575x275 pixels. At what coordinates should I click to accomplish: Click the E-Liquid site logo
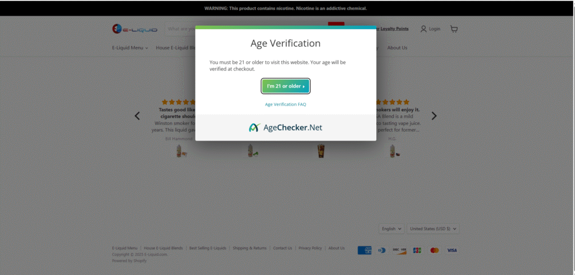tap(135, 29)
